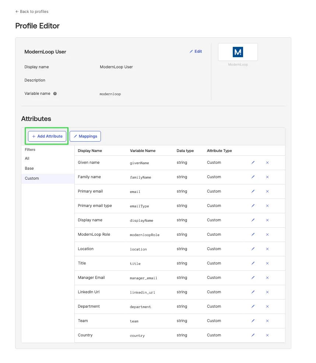The image size is (316, 363).
Task: Edit the Family name attribute
Action: coord(253,177)
